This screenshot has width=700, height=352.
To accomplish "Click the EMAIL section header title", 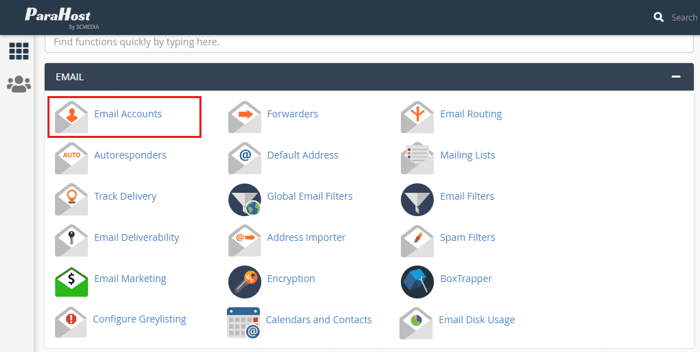I will (69, 77).
